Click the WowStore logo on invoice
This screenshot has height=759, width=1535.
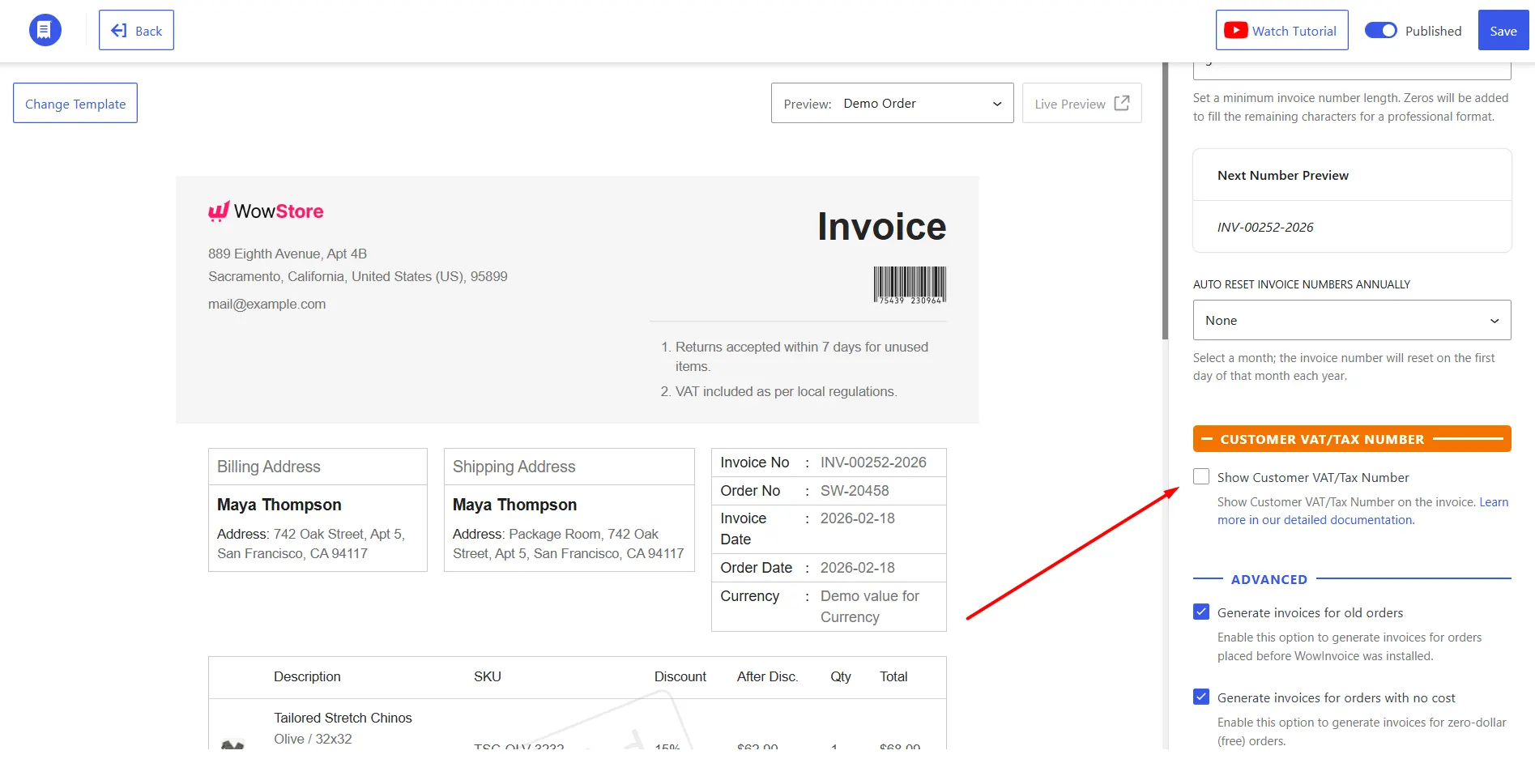(x=266, y=211)
